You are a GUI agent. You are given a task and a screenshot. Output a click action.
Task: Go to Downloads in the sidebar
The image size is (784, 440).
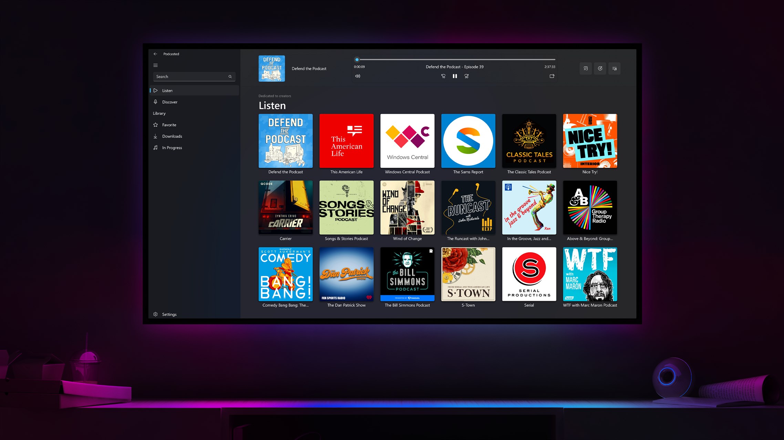172,136
